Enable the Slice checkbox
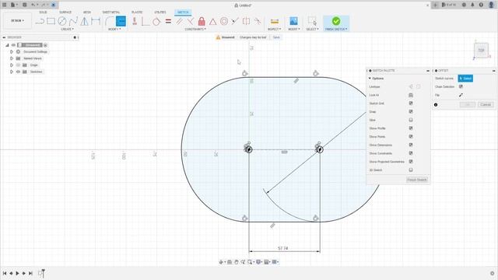The image size is (498, 280). (x=411, y=120)
